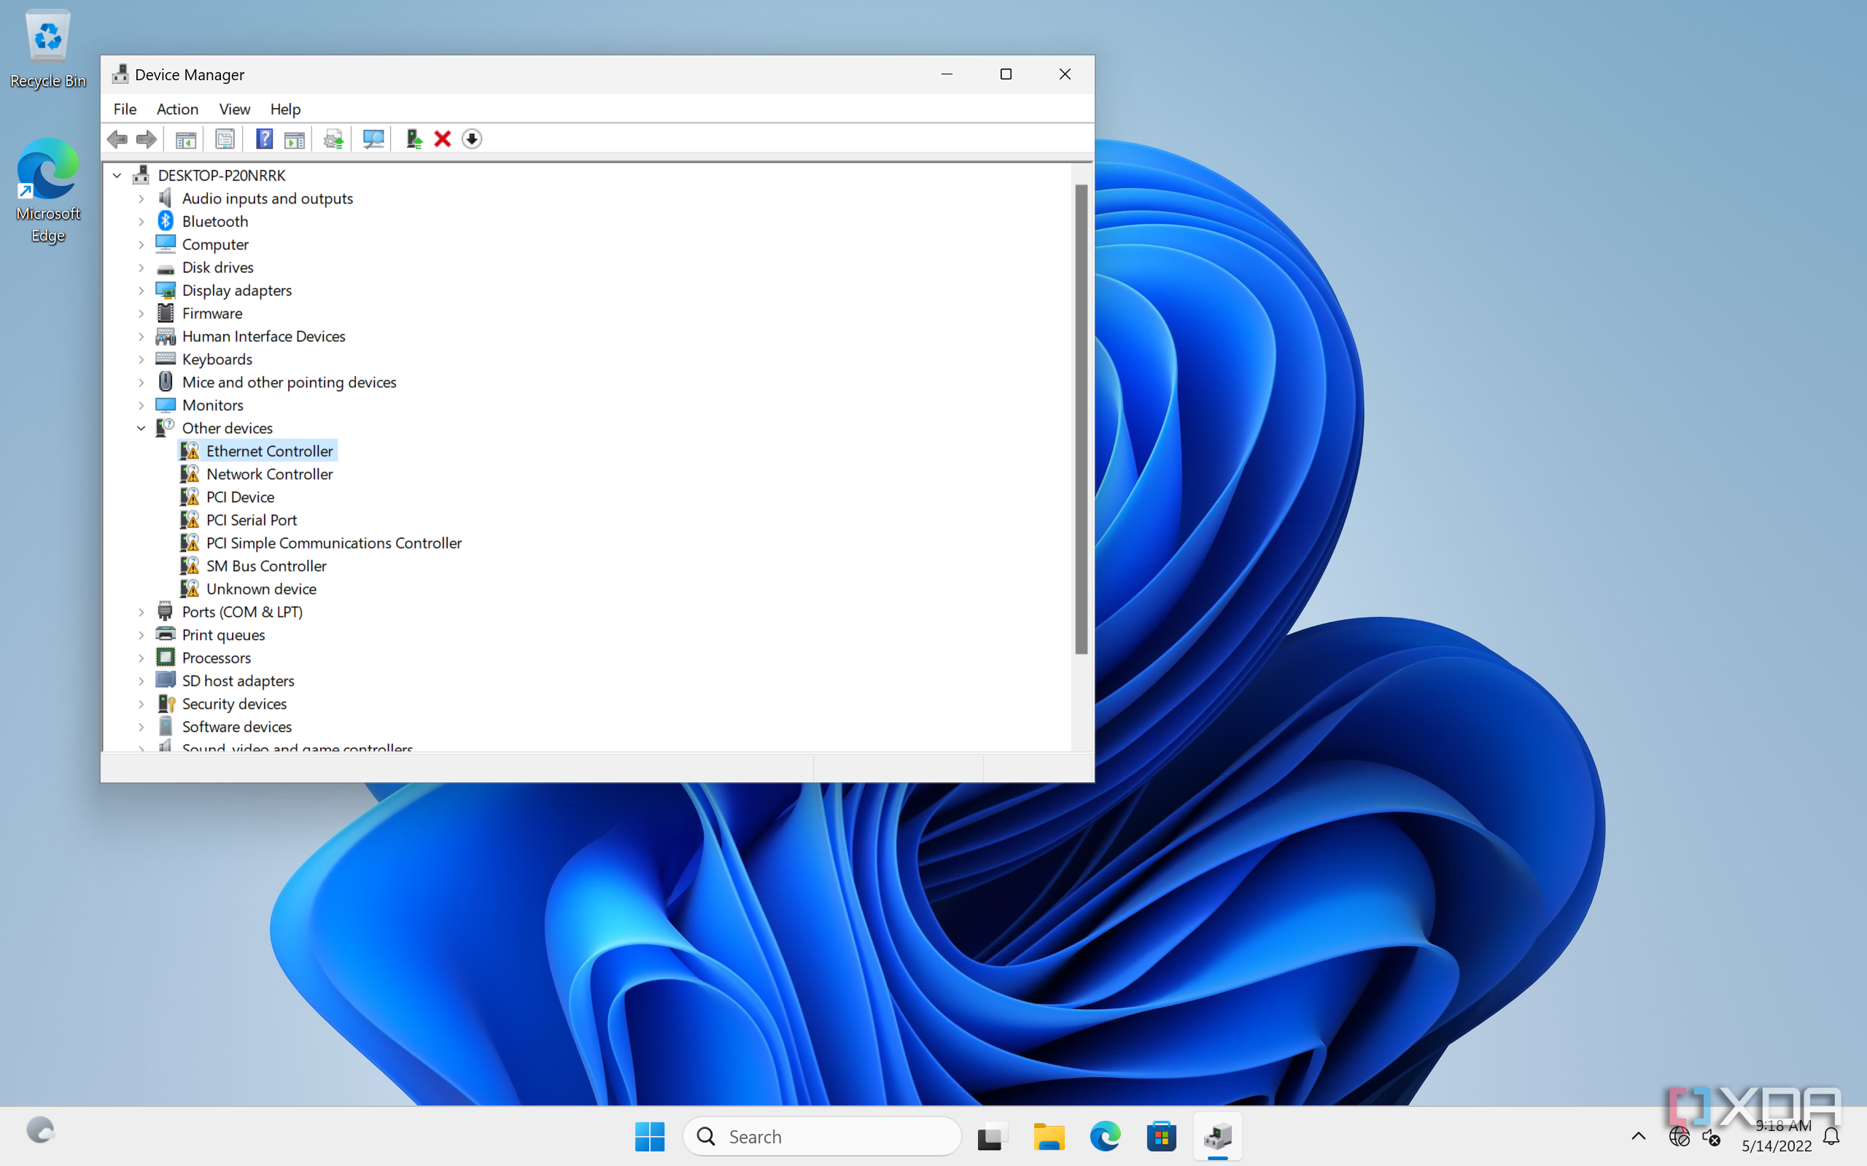
Task: Click the blue question mark Help icon
Action: 264,139
